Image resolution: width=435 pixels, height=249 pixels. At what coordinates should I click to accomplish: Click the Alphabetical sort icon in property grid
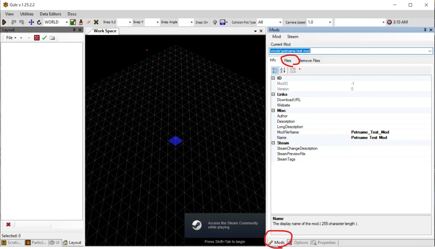283,70
